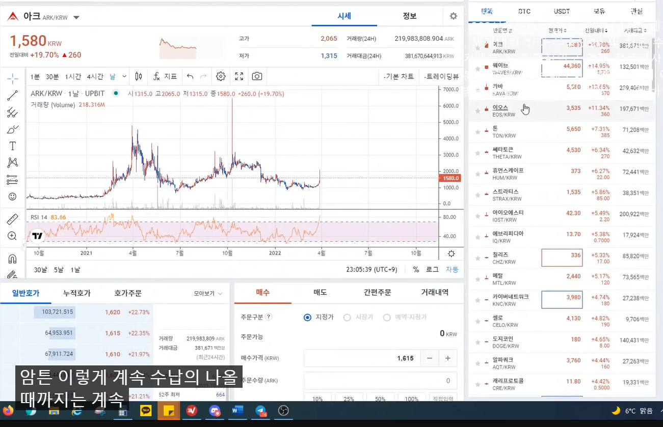Select the 지정가 order type radio
Image resolution: width=663 pixels, height=427 pixels.
click(x=307, y=317)
